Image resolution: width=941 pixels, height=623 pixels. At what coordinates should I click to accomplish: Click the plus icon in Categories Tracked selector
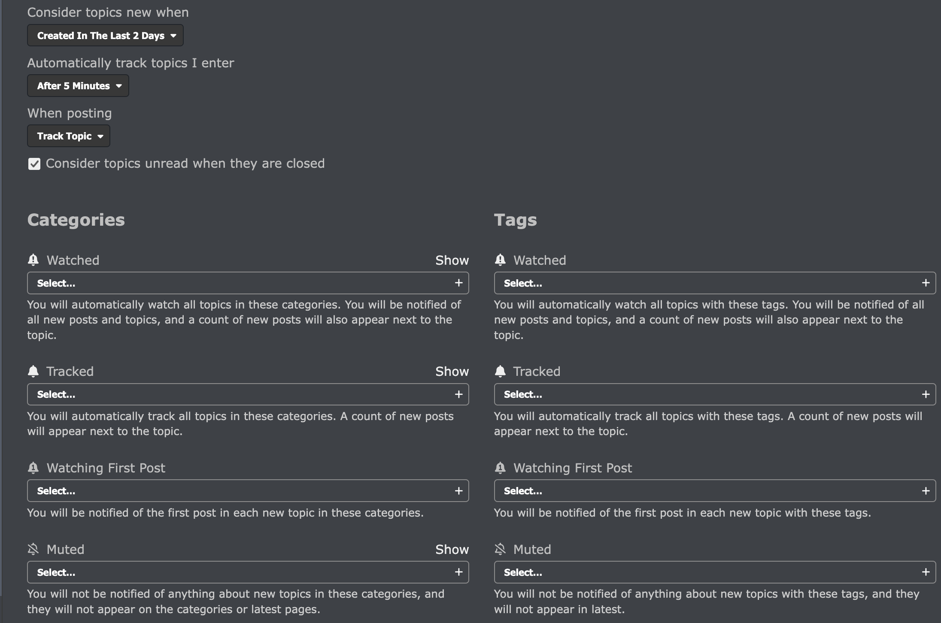point(458,394)
